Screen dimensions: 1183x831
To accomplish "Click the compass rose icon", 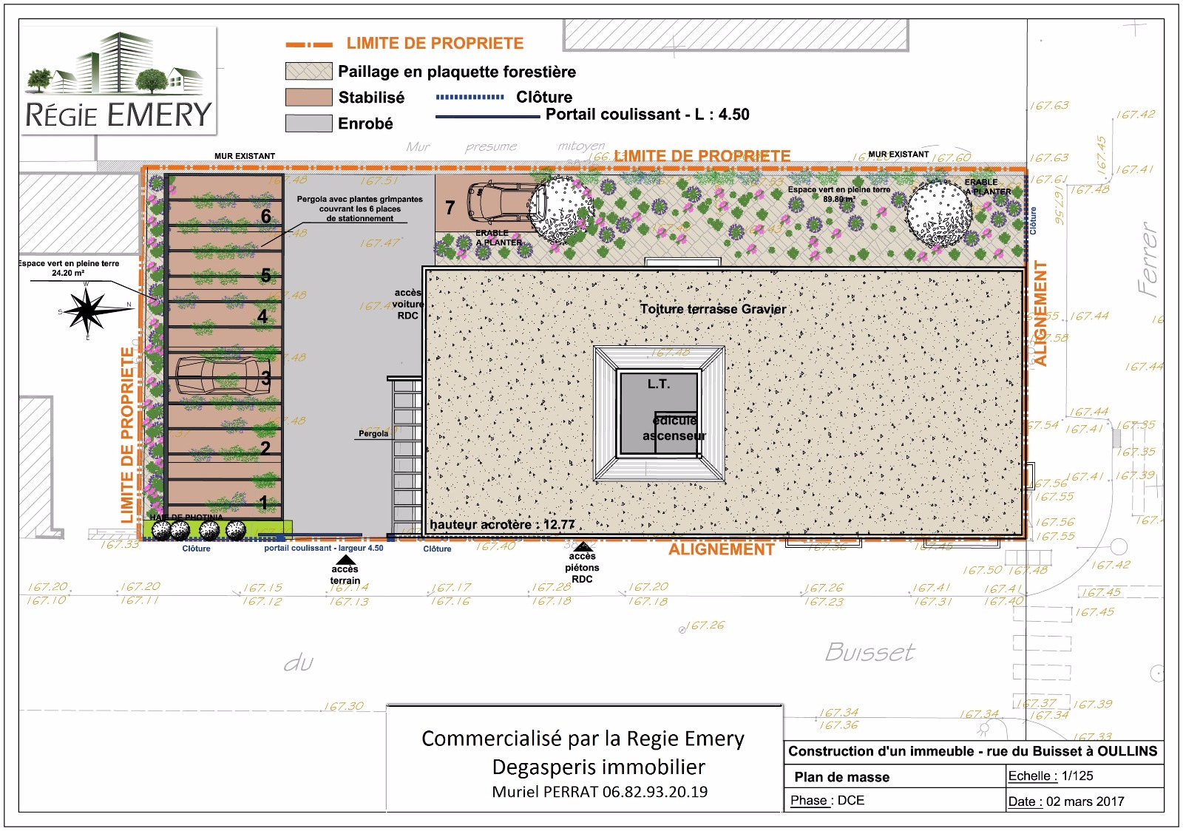I will pyautogui.click(x=87, y=310).
